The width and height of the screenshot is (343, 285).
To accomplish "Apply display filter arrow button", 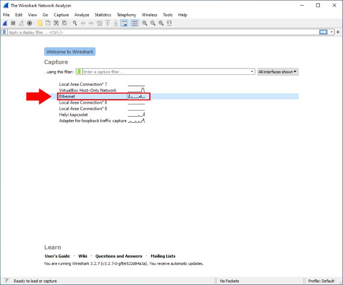I will (323, 32).
